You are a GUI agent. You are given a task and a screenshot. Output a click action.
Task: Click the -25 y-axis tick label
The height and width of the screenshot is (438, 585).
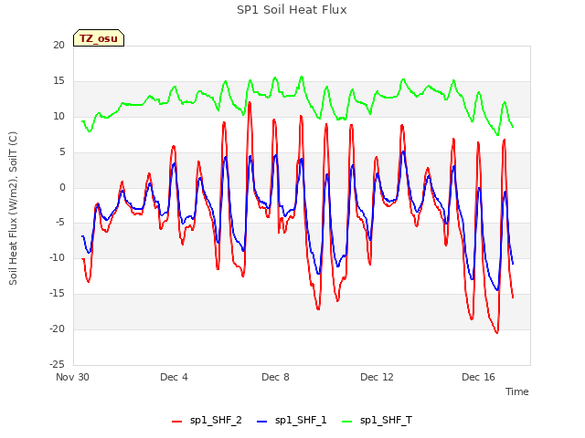pyautogui.click(x=58, y=364)
